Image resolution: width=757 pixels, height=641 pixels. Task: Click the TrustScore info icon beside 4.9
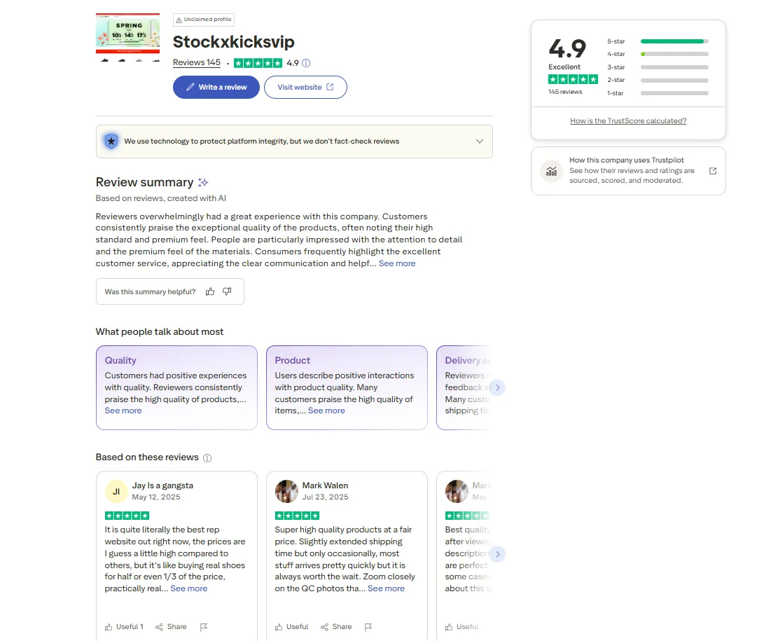point(306,63)
